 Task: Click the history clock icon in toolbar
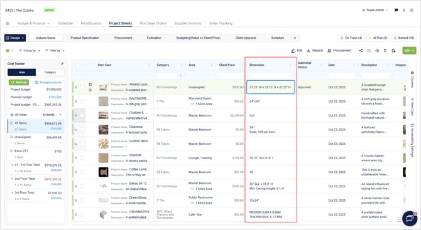coord(377,50)
